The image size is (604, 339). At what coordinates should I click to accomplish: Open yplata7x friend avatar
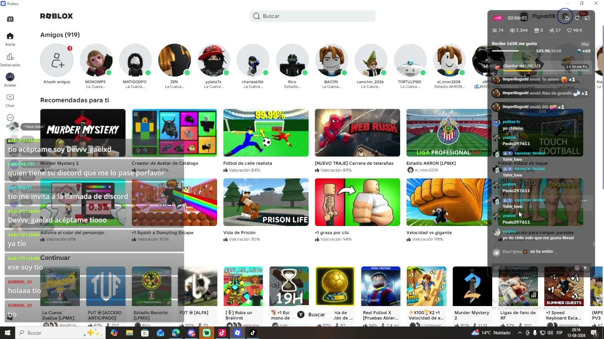click(213, 60)
